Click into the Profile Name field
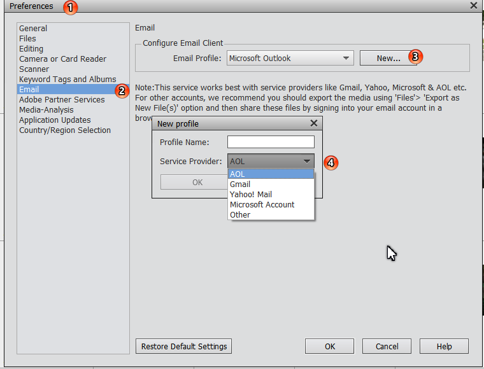This screenshot has width=484, height=369. click(x=271, y=142)
